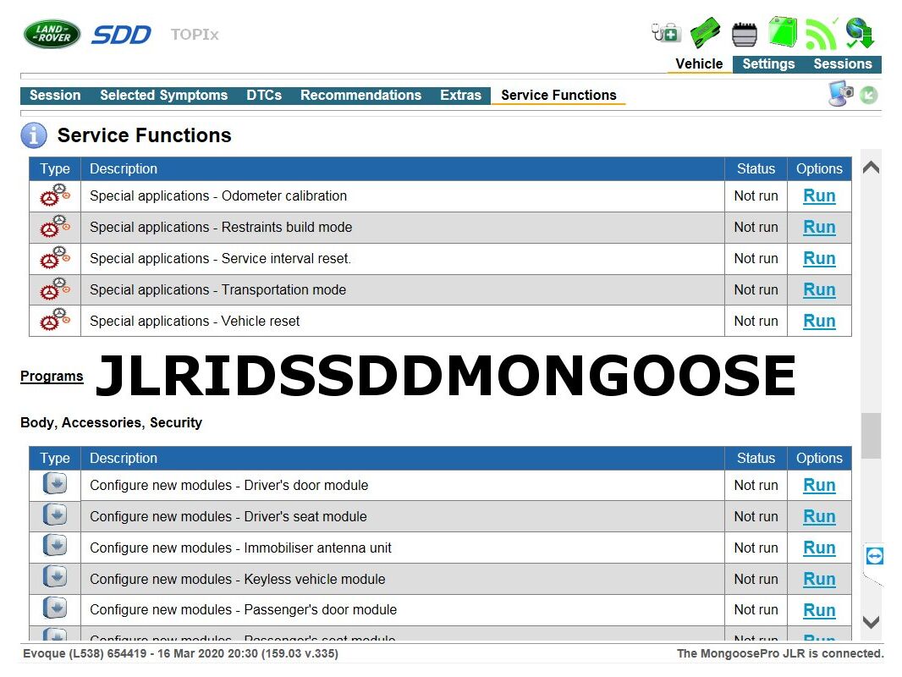Click the TeamViewer side panel icon
The width and height of the screenshot is (902, 677).
click(x=874, y=556)
